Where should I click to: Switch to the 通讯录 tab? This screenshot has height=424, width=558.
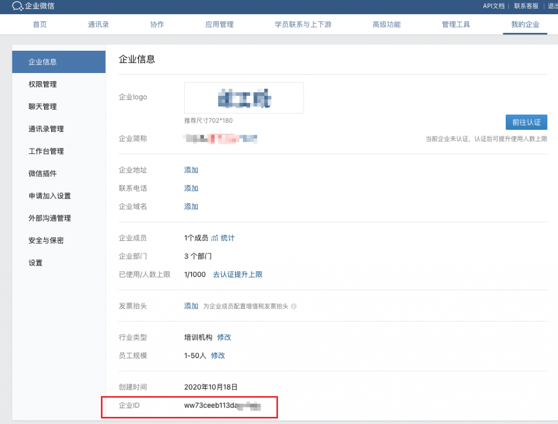(x=99, y=25)
